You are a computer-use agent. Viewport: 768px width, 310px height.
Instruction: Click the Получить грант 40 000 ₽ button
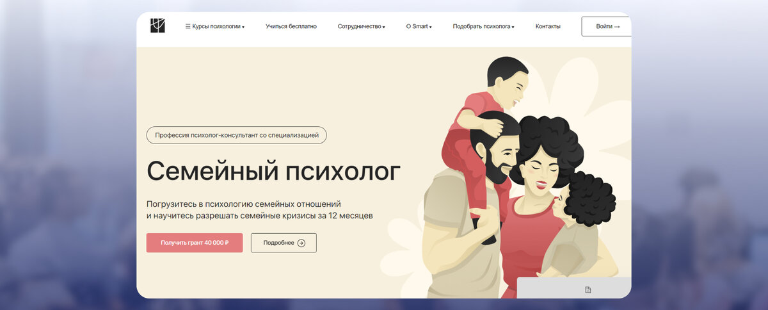point(195,243)
